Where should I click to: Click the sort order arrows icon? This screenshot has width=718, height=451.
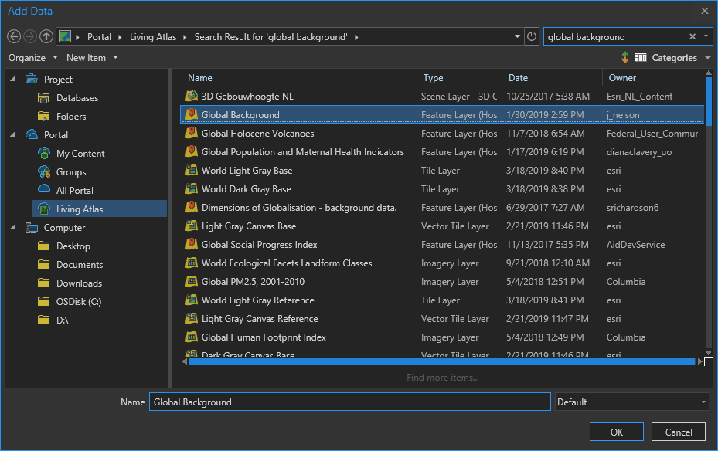[624, 58]
